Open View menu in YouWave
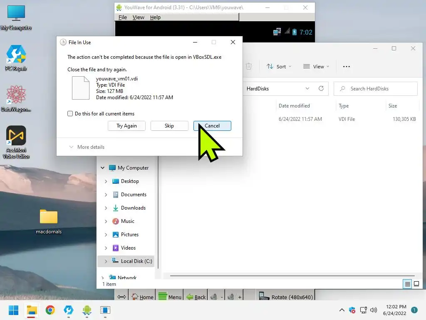Image resolution: width=426 pixels, height=320 pixels. pos(138,17)
